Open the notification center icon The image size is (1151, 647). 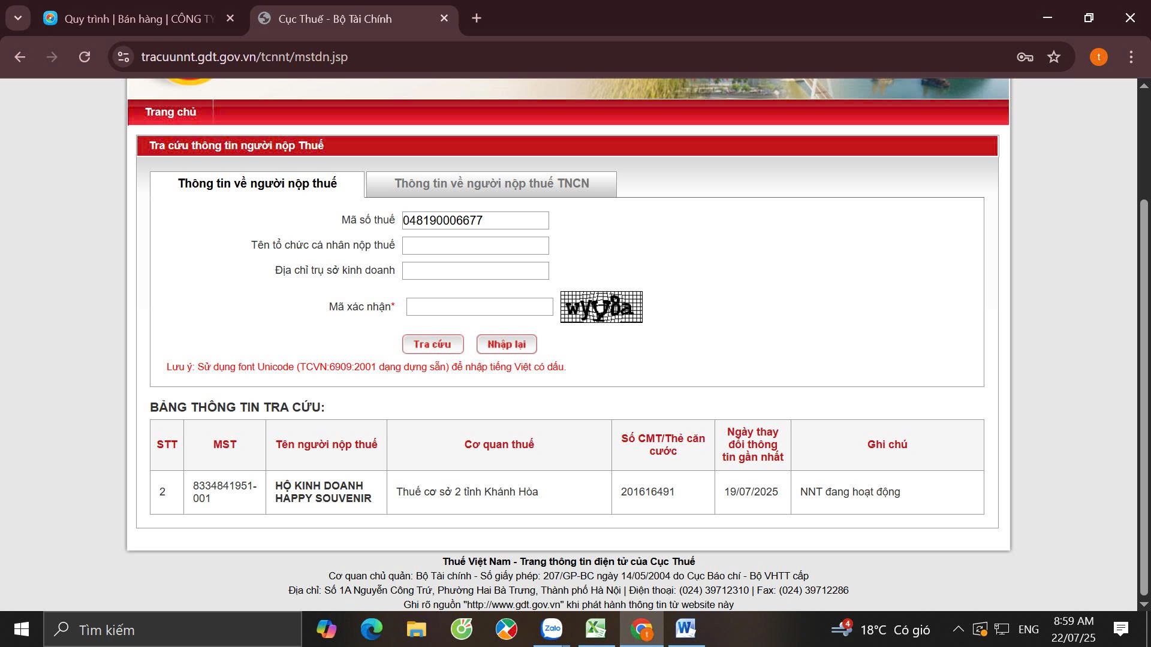pos(1120,629)
